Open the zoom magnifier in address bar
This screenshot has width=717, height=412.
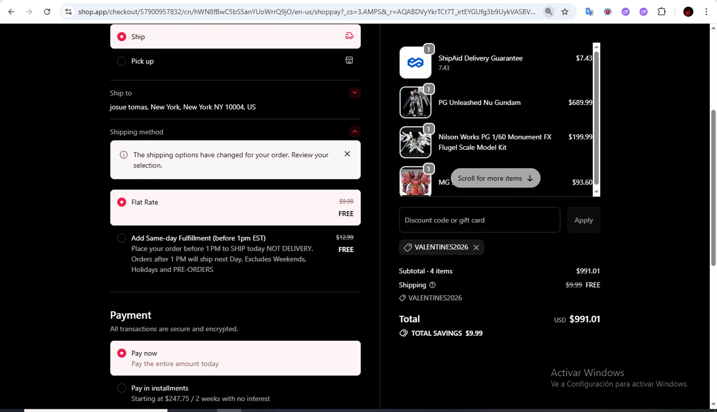[x=549, y=11]
